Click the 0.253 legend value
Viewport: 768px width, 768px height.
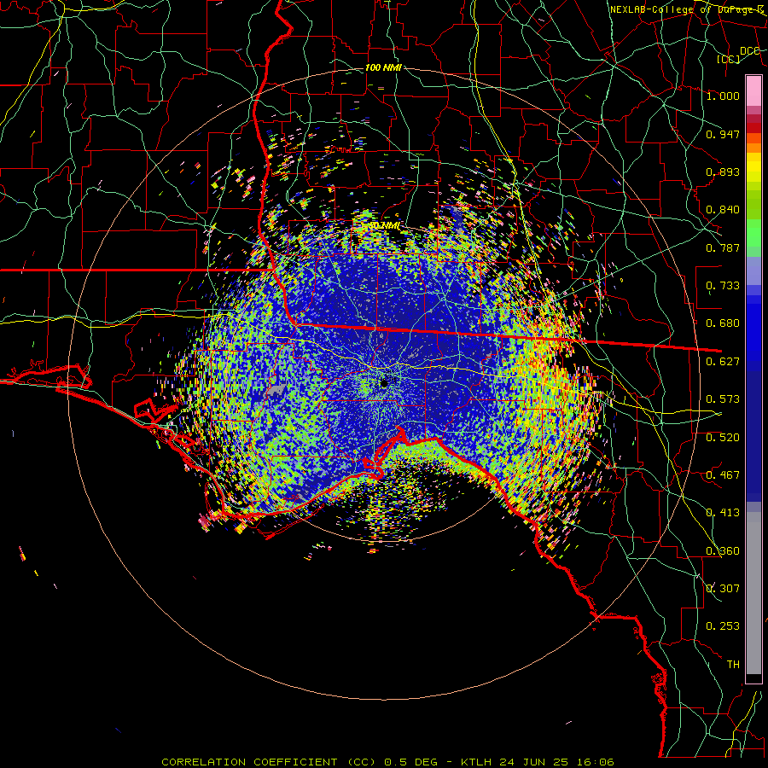pos(723,626)
